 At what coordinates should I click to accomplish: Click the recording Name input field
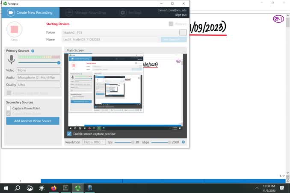(x=110, y=39)
